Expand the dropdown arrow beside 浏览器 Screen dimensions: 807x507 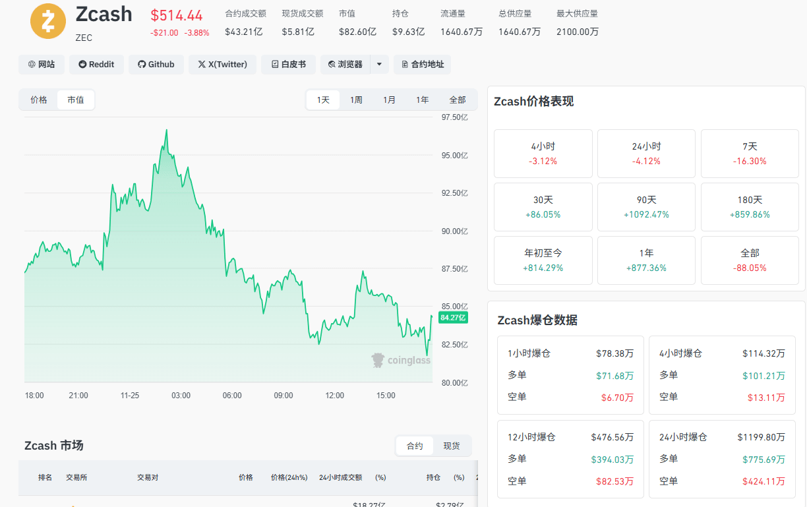[379, 65]
